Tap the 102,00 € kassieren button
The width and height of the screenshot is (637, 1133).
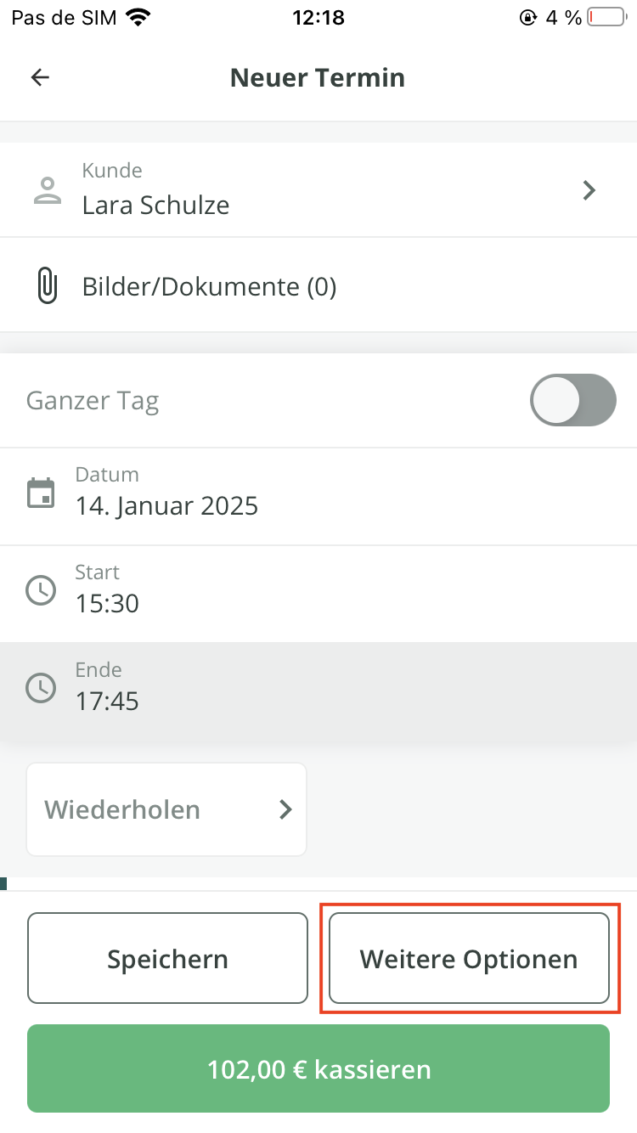(x=318, y=1068)
